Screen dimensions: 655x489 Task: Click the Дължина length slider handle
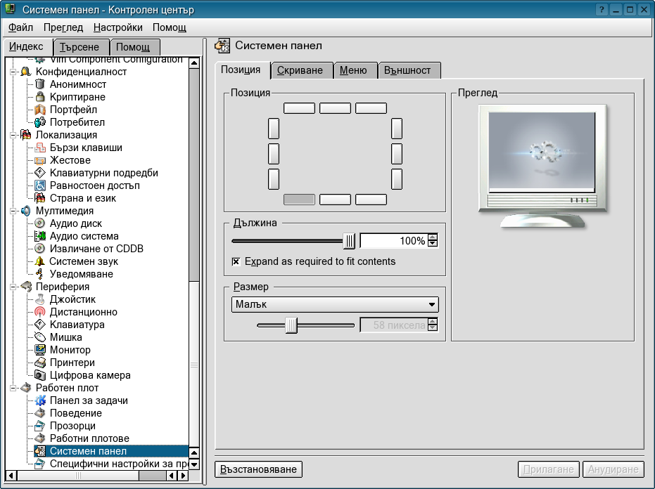[x=350, y=241]
